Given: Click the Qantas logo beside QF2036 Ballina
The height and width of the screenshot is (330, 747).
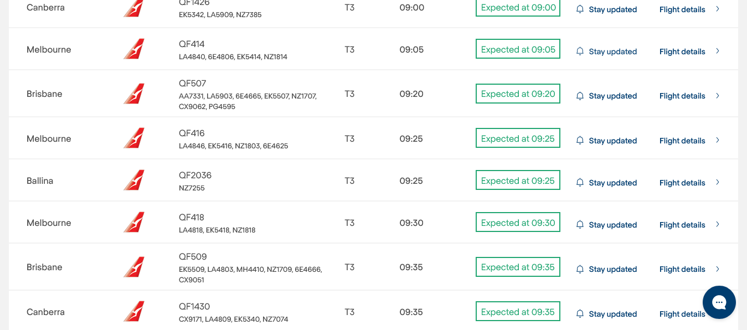Looking at the screenshot, I should click(134, 181).
